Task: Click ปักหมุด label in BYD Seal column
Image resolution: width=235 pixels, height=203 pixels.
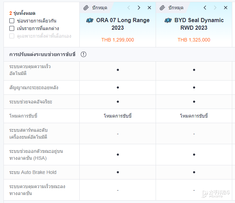Action: click(x=176, y=8)
